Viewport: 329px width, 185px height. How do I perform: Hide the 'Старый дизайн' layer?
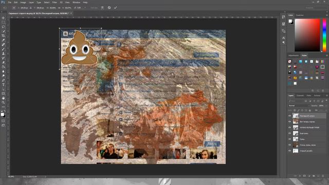(x=290, y=151)
